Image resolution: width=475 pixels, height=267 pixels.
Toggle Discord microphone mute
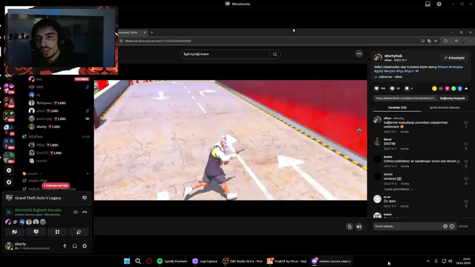click(65, 246)
